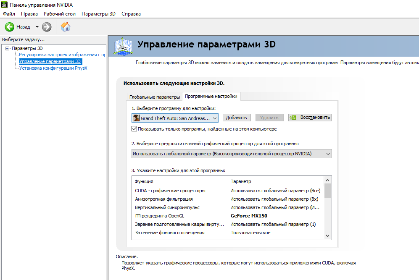Switch to Глобальные параметры tab
The image size is (419, 280).
point(154,97)
